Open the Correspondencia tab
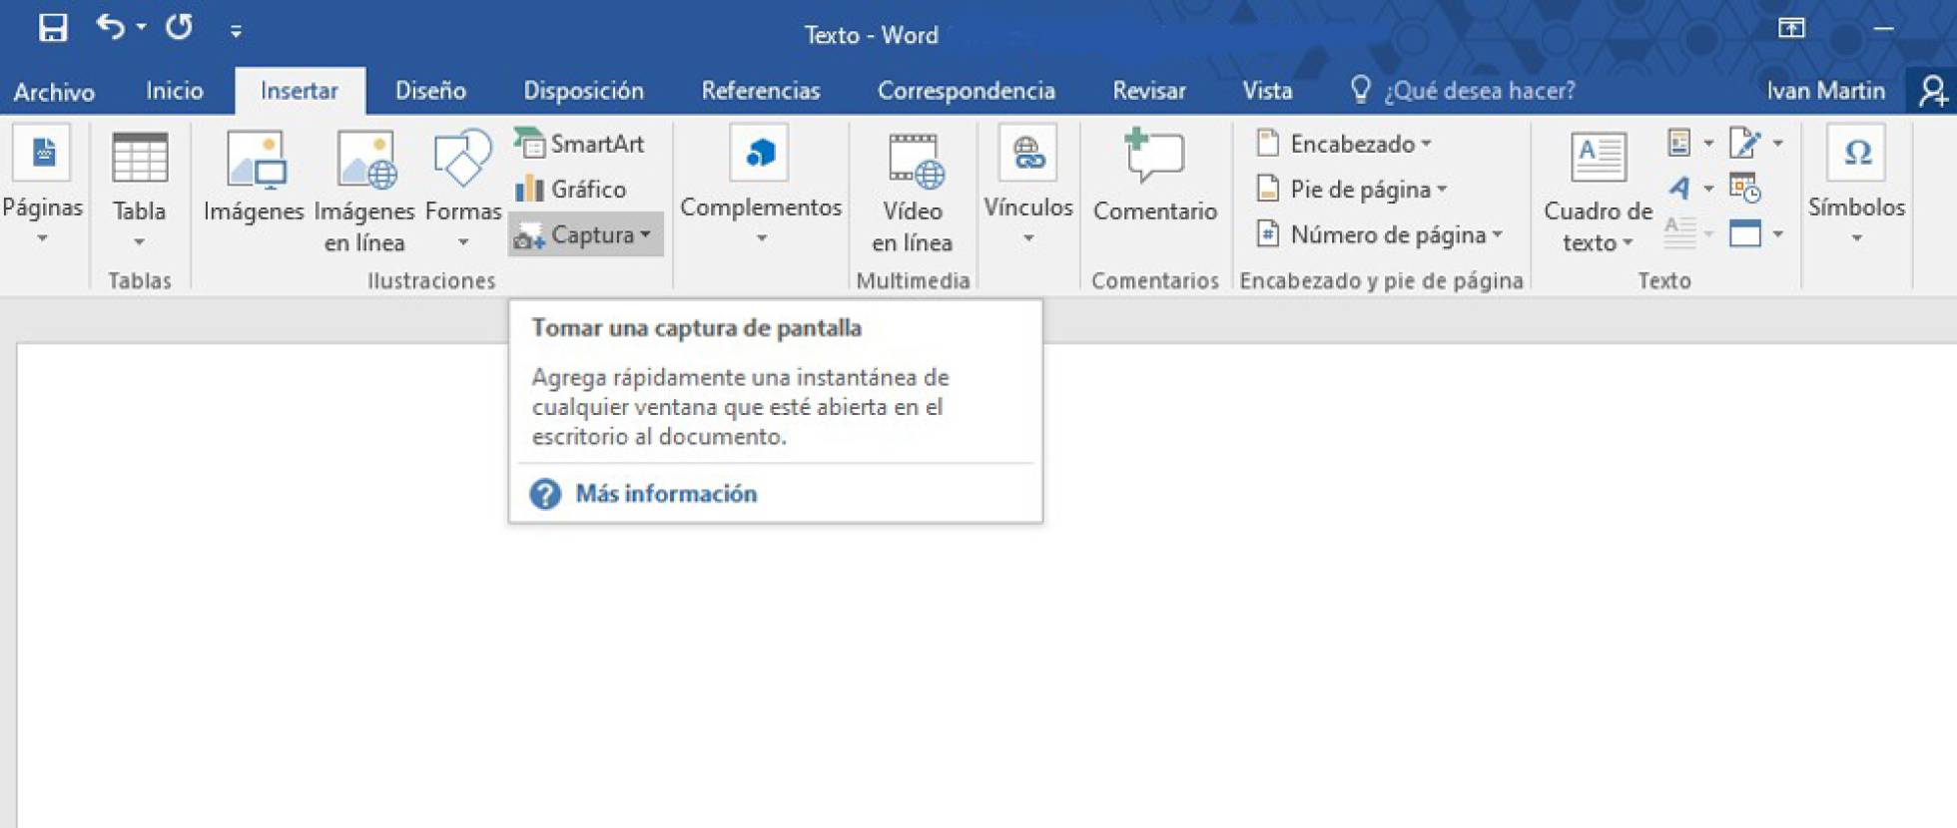Image resolution: width=1957 pixels, height=828 pixels. (x=967, y=91)
